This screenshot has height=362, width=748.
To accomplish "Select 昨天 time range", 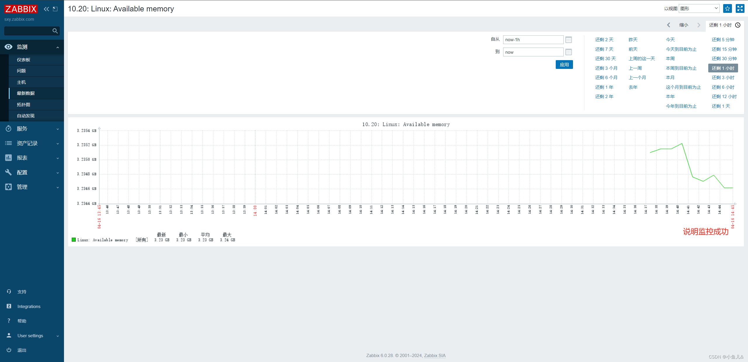I will point(633,40).
